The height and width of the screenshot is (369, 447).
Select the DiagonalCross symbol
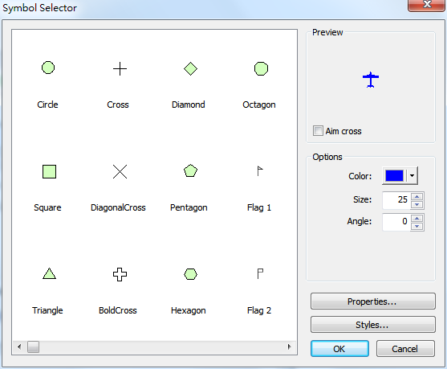(x=120, y=172)
